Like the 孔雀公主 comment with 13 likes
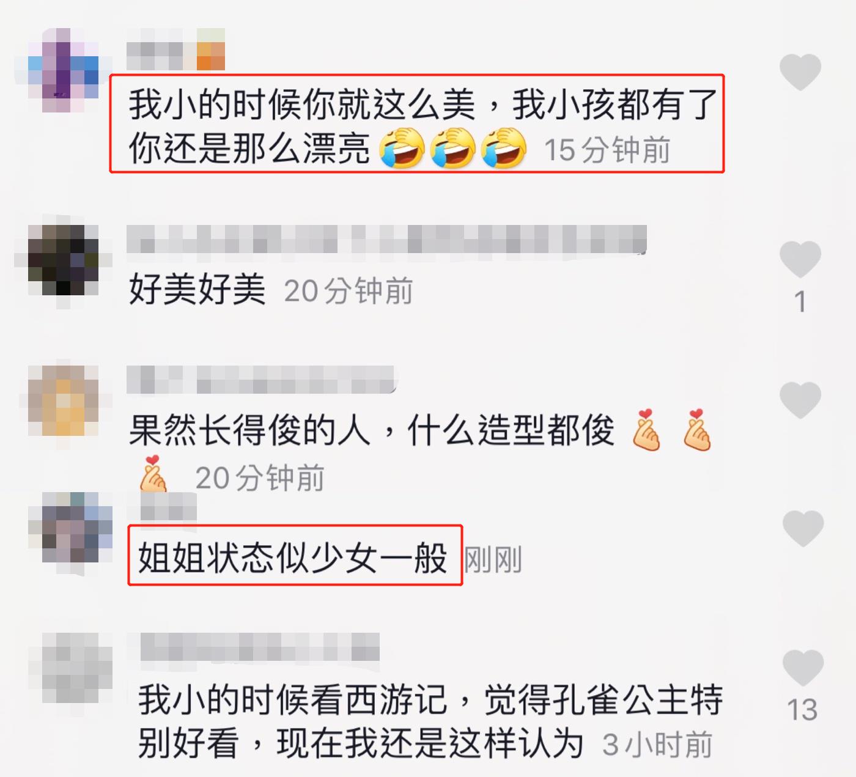 coord(803,668)
